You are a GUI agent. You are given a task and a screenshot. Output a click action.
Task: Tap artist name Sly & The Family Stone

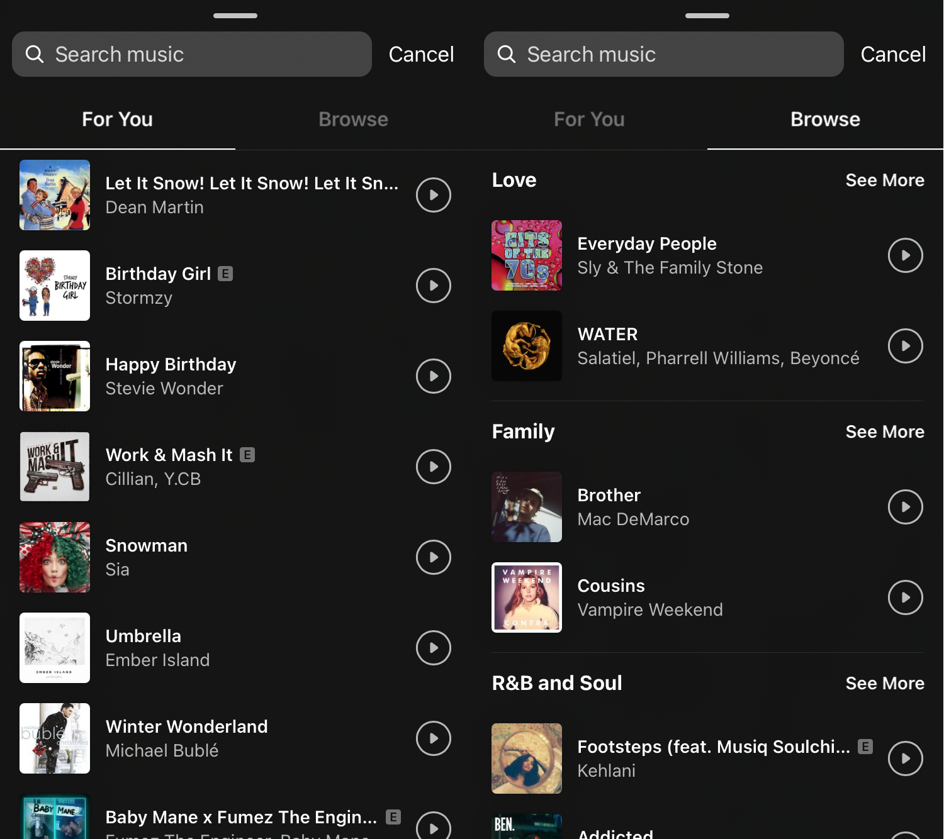(x=670, y=268)
